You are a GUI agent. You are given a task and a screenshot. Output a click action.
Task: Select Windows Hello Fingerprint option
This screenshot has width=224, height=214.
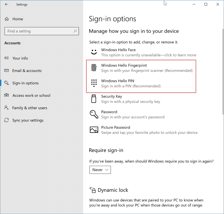tap(141, 68)
